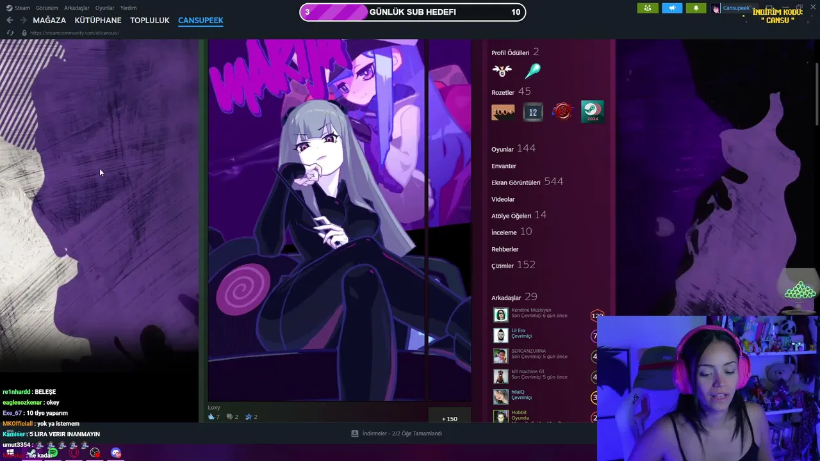Open the Steam 2024 badge

point(593,112)
